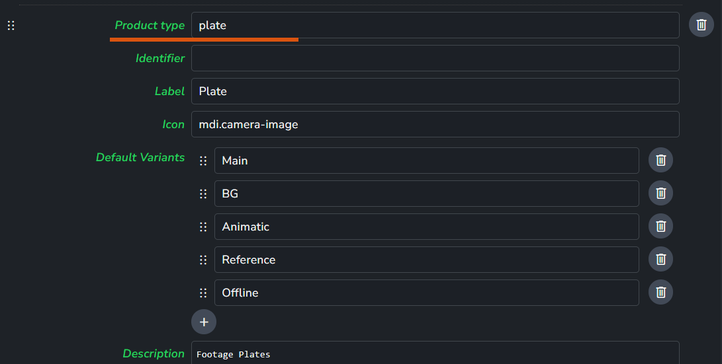The image size is (722, 364).
Task: Focus the Product type field
Action: click(435, 25)
